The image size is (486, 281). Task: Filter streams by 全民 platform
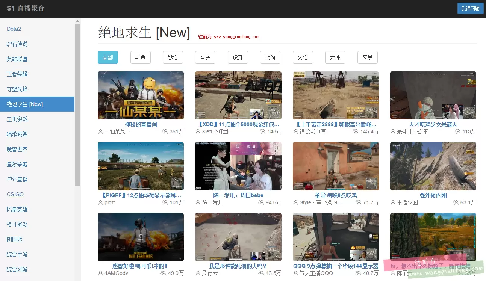[205, 57]
